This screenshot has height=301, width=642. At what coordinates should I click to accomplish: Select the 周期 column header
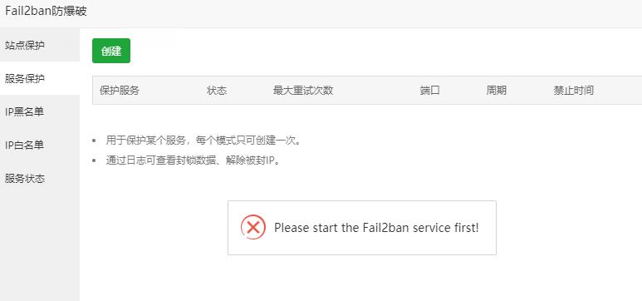coord(496,91)
